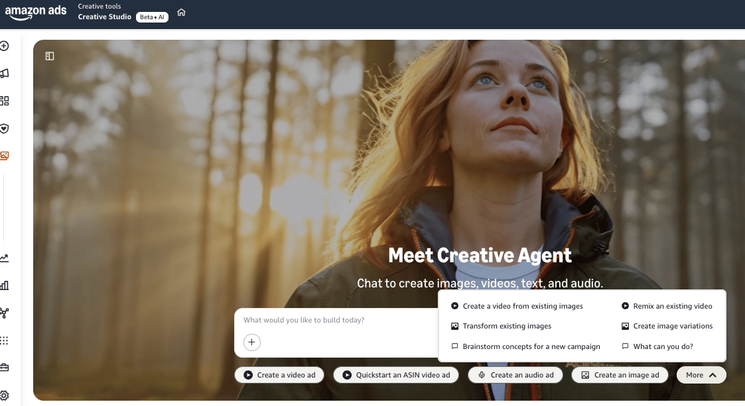Viewport: 745px width, 406px height.
Task: Select Create a video from existing images
Action: [523, 306]
